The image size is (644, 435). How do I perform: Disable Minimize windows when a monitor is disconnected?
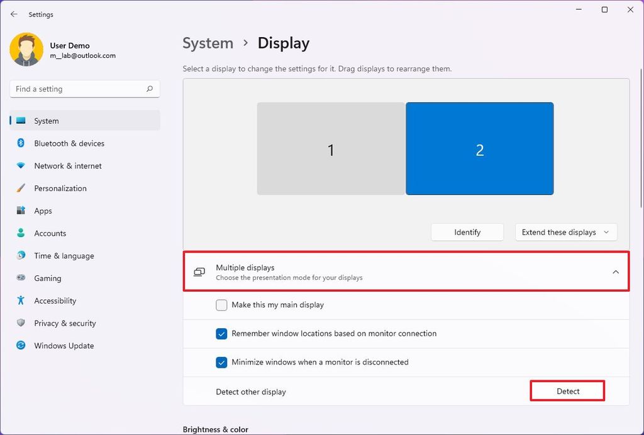221,362
